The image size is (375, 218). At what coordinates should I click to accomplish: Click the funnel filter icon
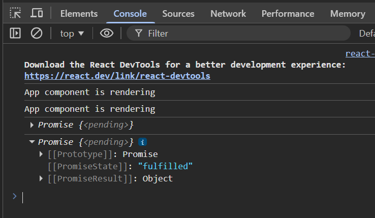pos(138,34)
